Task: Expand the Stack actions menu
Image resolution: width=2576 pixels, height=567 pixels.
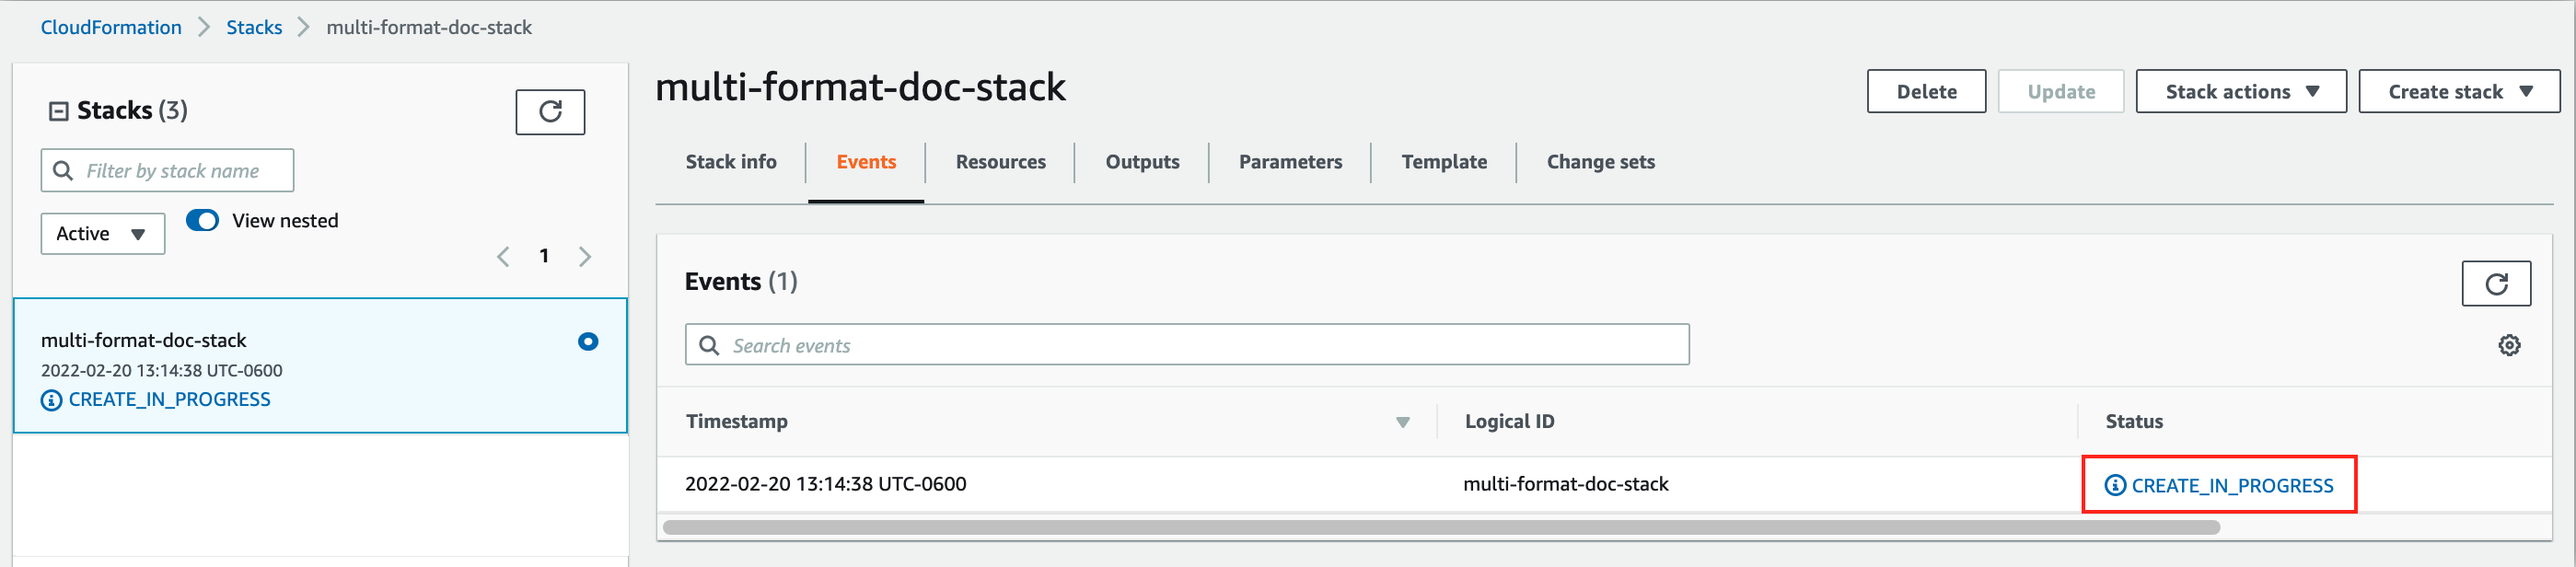Action: point(2241,92)
